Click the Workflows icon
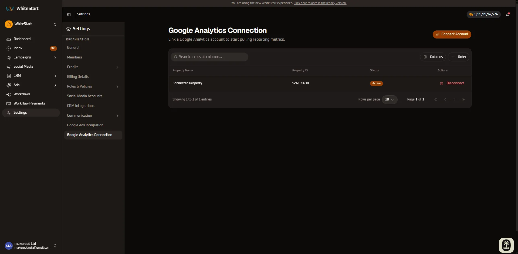 [x=9, y=94]
